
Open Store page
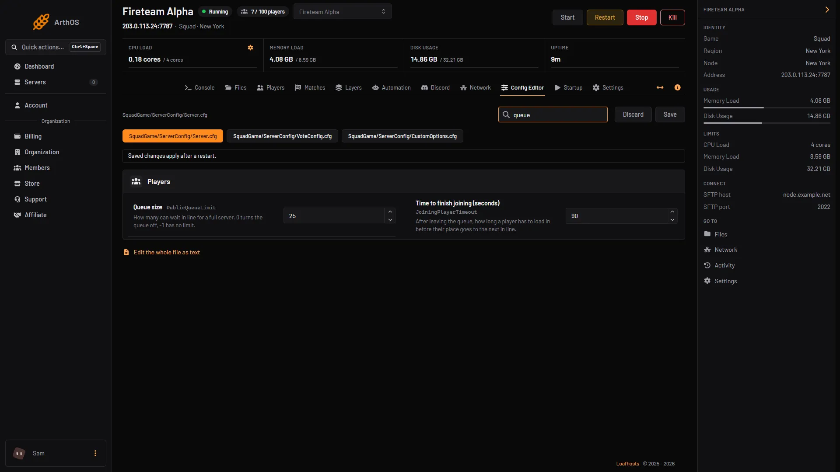(56, 184)
